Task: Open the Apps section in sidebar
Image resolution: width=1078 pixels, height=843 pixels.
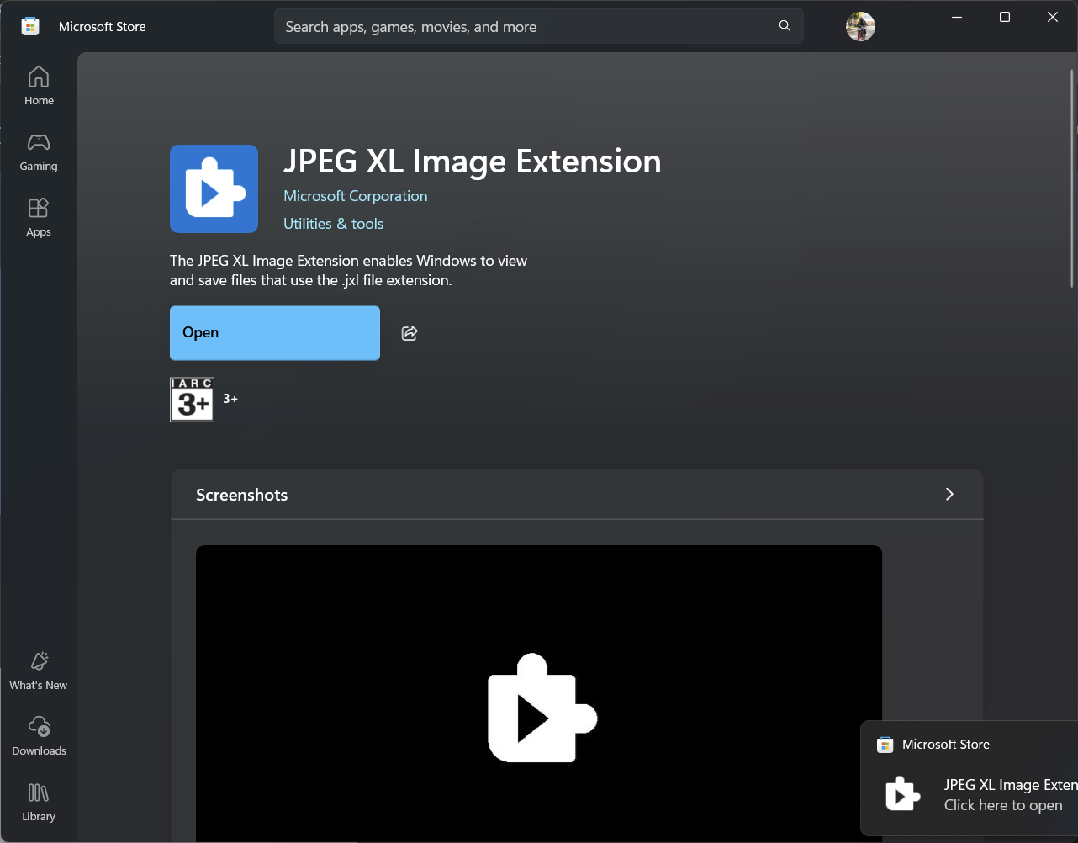Action: pyautogui.click(x=39, y=217)
